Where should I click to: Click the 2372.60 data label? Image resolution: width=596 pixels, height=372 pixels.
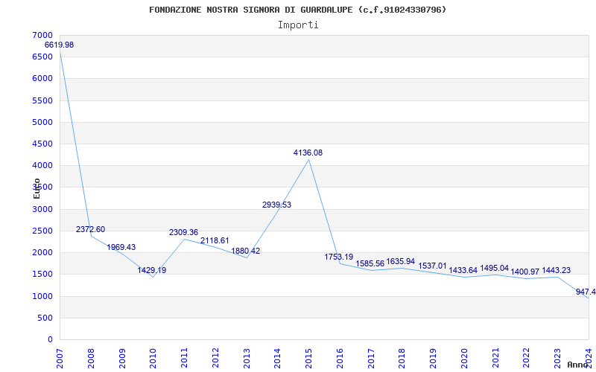[x=90, y=229]
